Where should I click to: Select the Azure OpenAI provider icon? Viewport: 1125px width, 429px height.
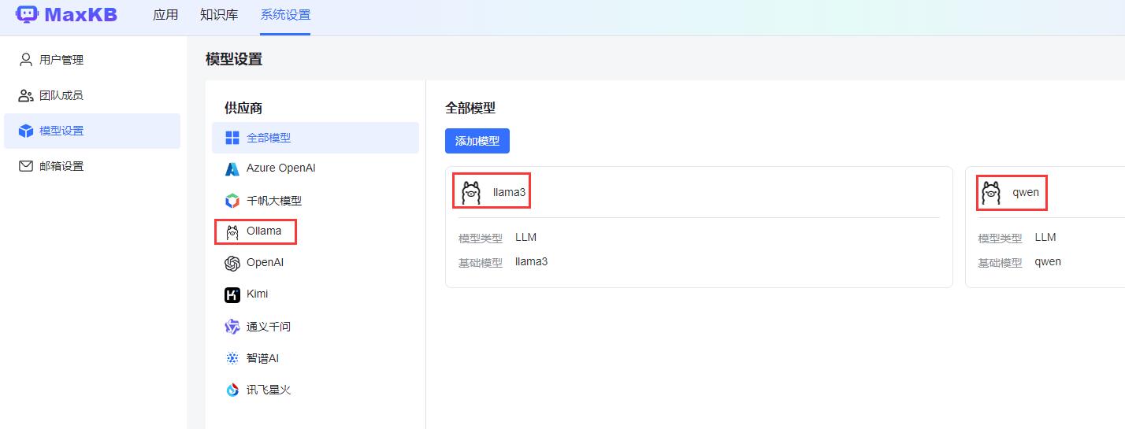[x=232, y=168]
